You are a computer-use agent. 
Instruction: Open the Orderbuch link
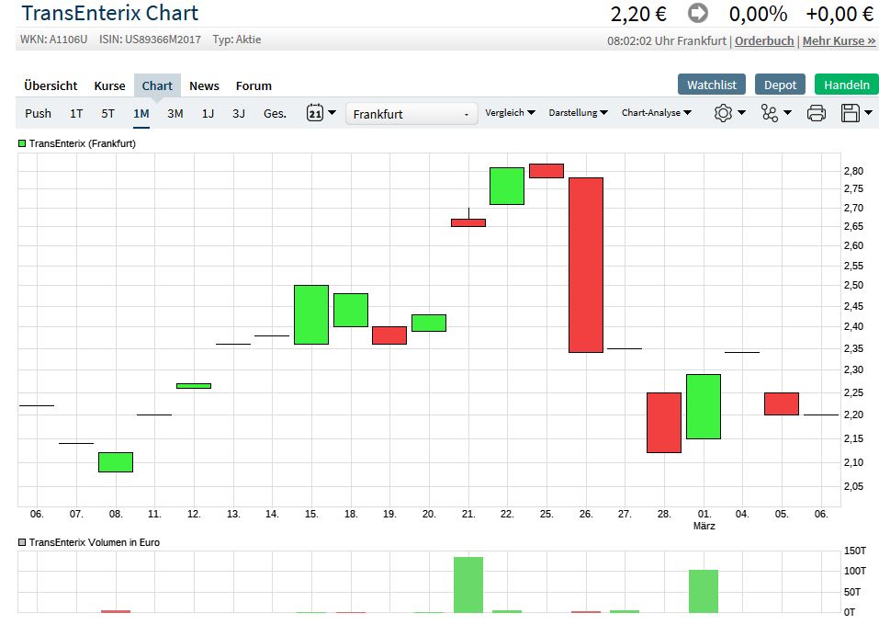[764, 41]
